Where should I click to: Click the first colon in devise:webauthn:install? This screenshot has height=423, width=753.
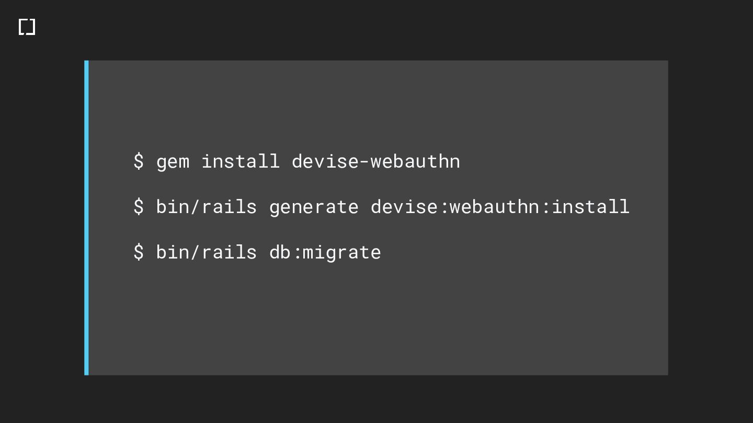tap(444, 208)
